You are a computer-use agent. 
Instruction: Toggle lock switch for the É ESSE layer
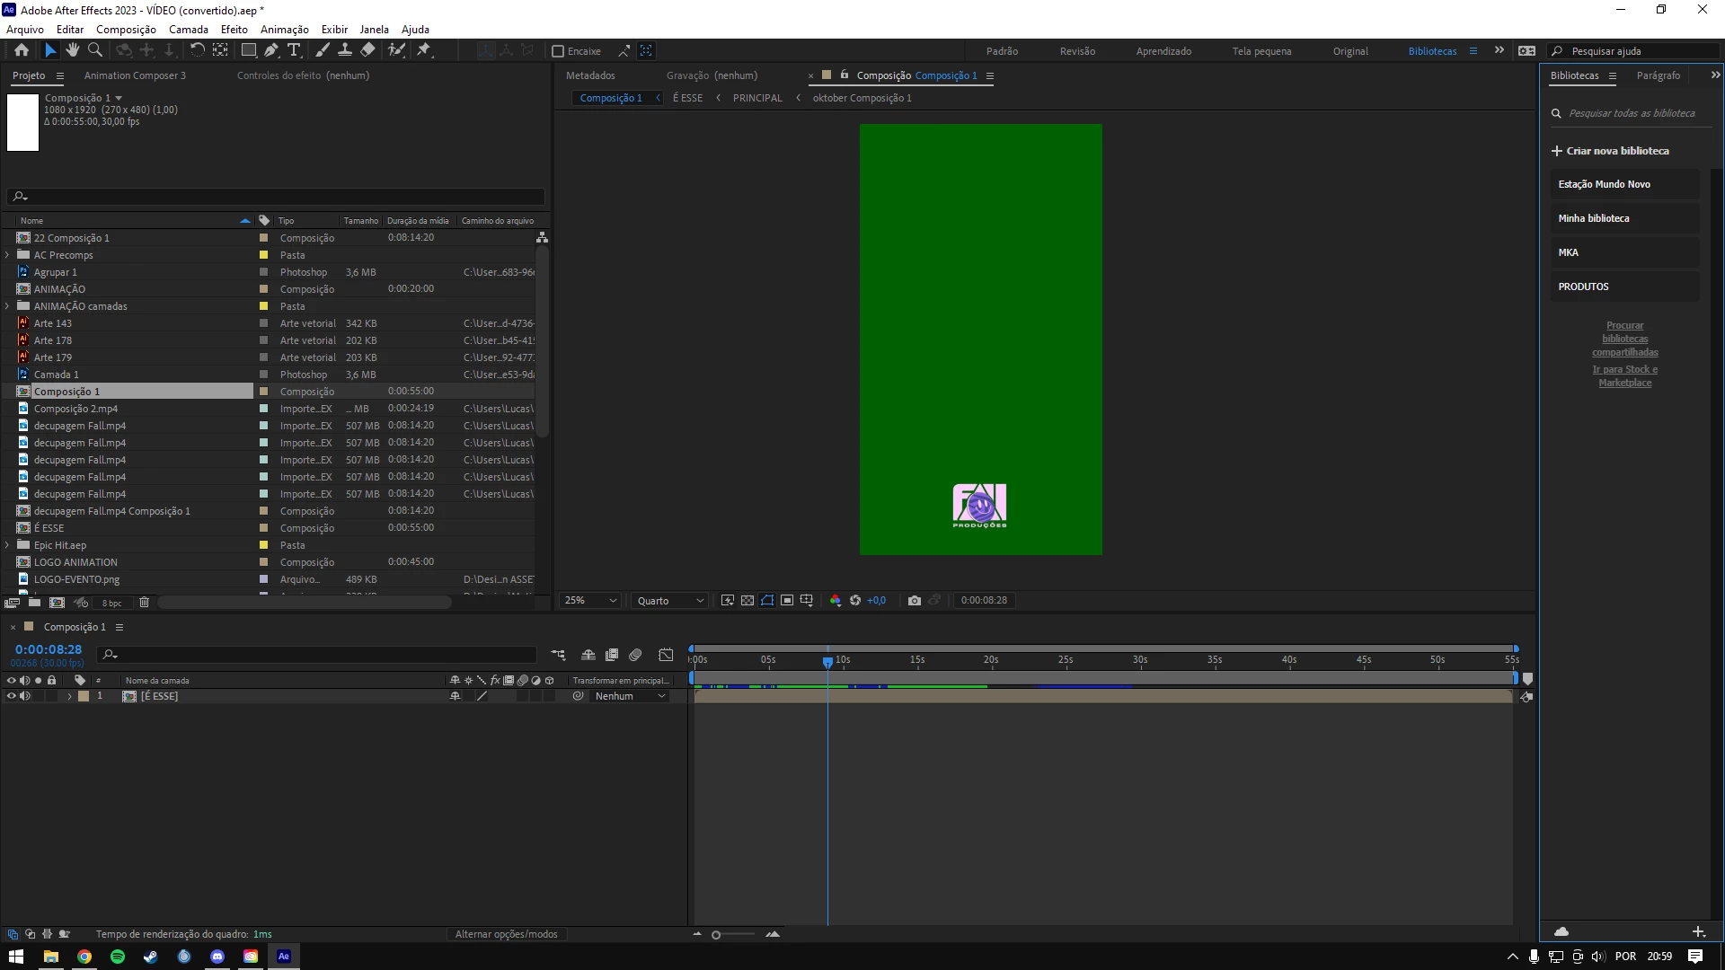[52, 696]
